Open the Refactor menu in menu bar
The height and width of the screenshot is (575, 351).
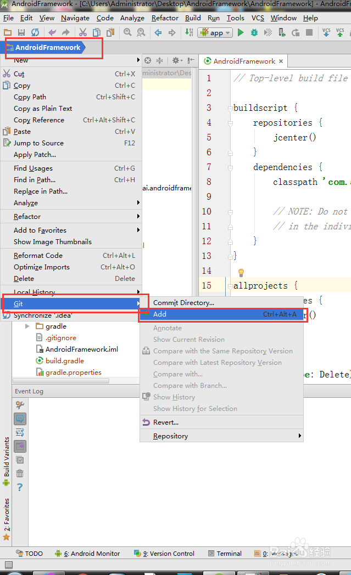pyautogui.click(x=165, y=18)
